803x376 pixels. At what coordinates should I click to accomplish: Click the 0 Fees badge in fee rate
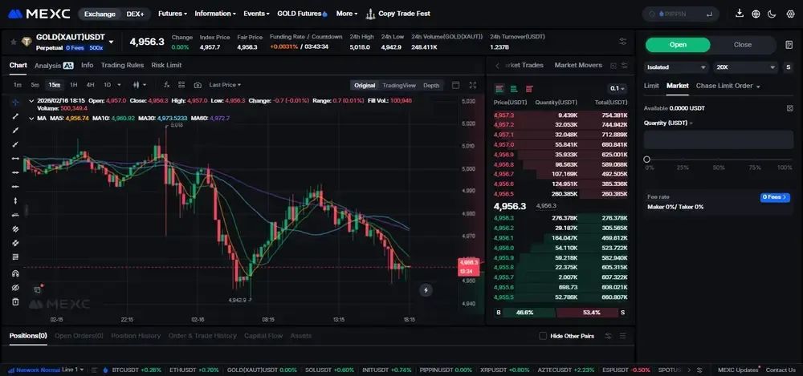click(x=775, y=197)
